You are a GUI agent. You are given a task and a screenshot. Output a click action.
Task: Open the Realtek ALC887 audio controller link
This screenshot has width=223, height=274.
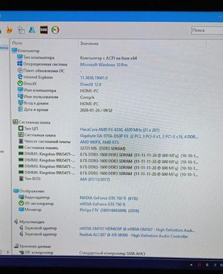tap(134, 235)
